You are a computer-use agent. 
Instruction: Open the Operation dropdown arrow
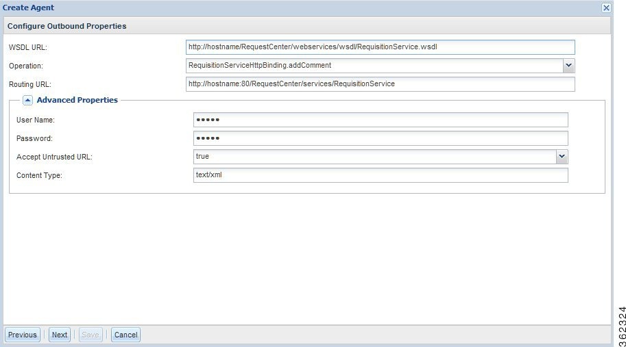[569, 66]
